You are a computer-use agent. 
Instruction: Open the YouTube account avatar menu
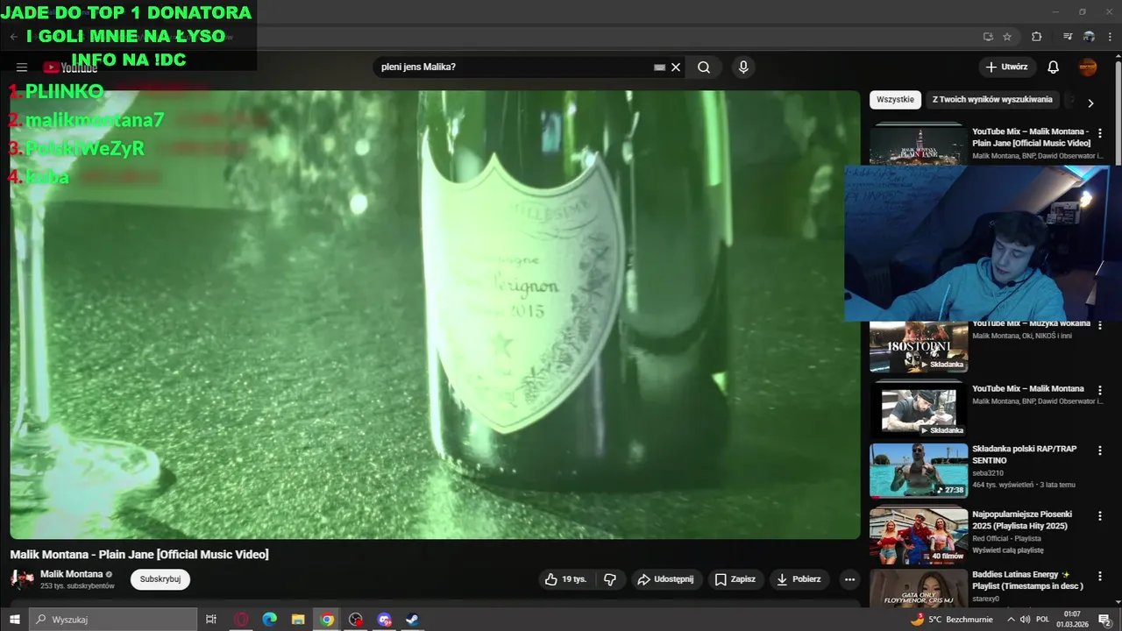coord(1088,67)
